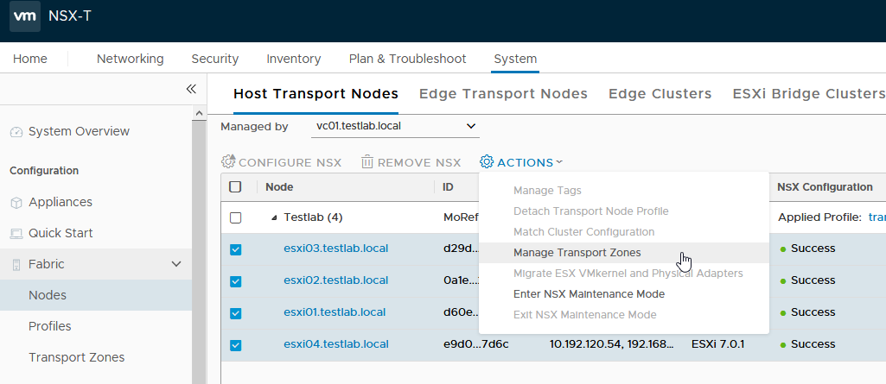Open System Overview in sidebar
The width and height of the screenshot is (886, 384).
tap(80, 131)
